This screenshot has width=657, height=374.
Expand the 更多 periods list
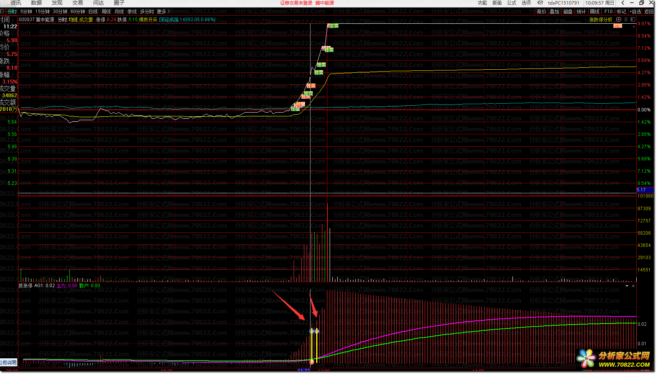(163, 11)
